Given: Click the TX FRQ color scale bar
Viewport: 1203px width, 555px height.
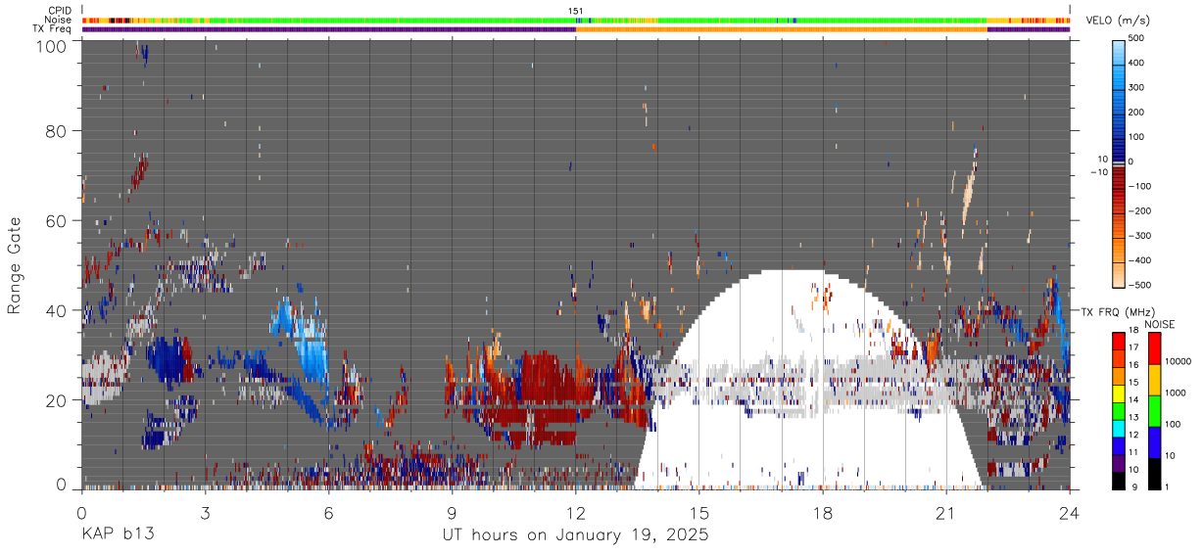Looking at the screenshot, I should pos(1118,410).
